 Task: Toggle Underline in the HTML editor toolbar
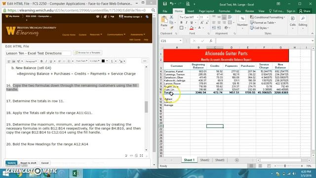(x=51, y=61)
